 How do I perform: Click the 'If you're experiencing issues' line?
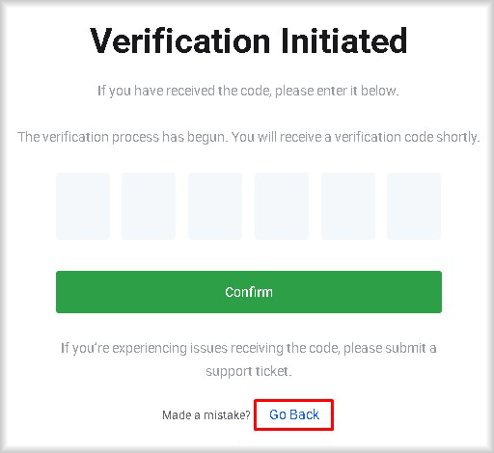[x=249, y=348]
